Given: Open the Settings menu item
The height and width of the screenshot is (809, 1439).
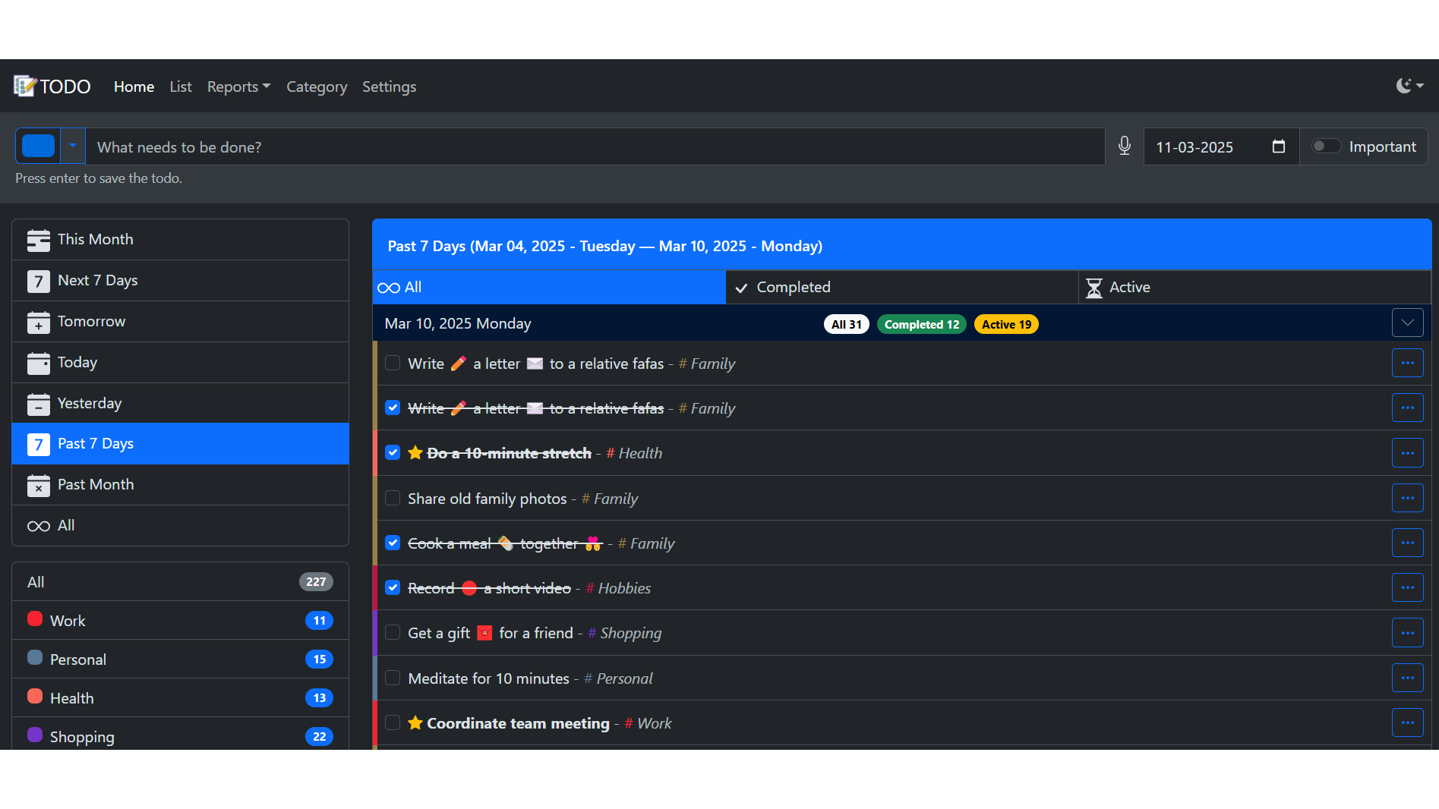Looking at the screenshot, I should pyautogui.click(x=389, y=87).
